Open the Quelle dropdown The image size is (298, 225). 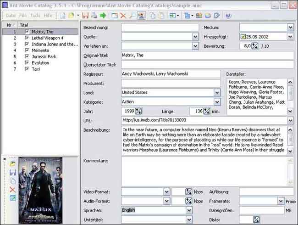[x=195, y=37]
